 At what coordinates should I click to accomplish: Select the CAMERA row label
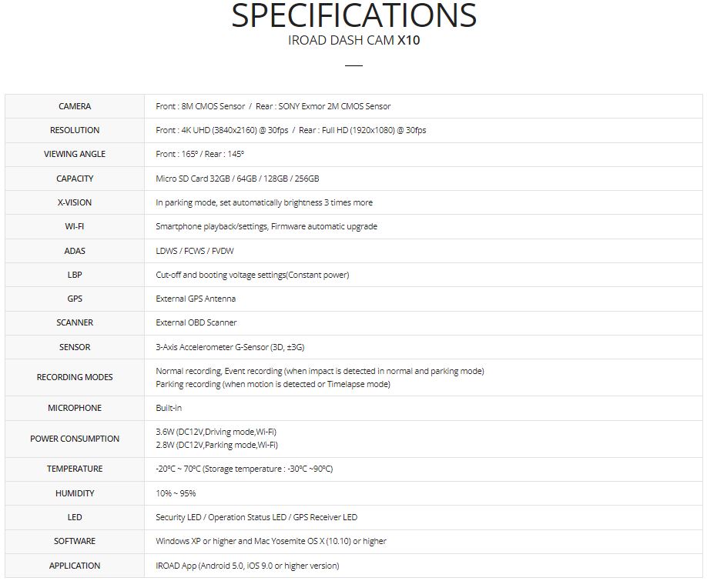(75, 106)
